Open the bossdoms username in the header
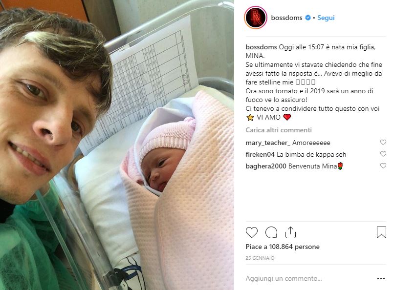Image resolution: width=394 pixels, height=290 pixels. [x=286, y=18]
